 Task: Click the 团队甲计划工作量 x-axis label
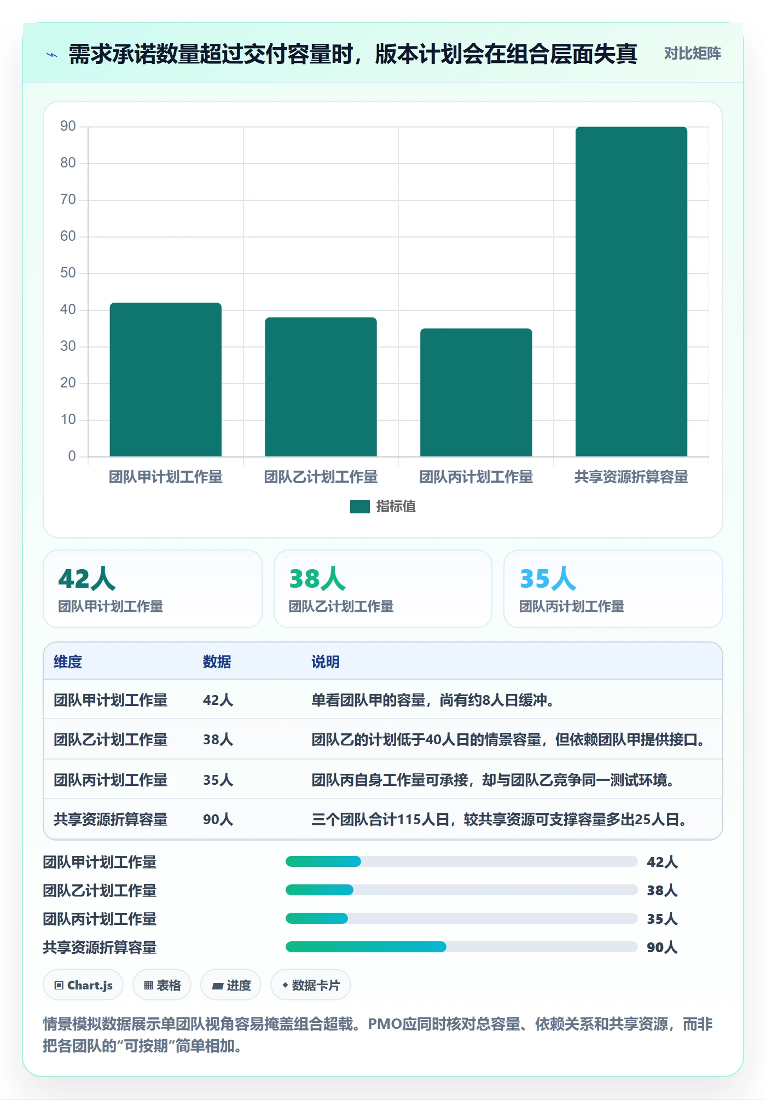point(166,477)
